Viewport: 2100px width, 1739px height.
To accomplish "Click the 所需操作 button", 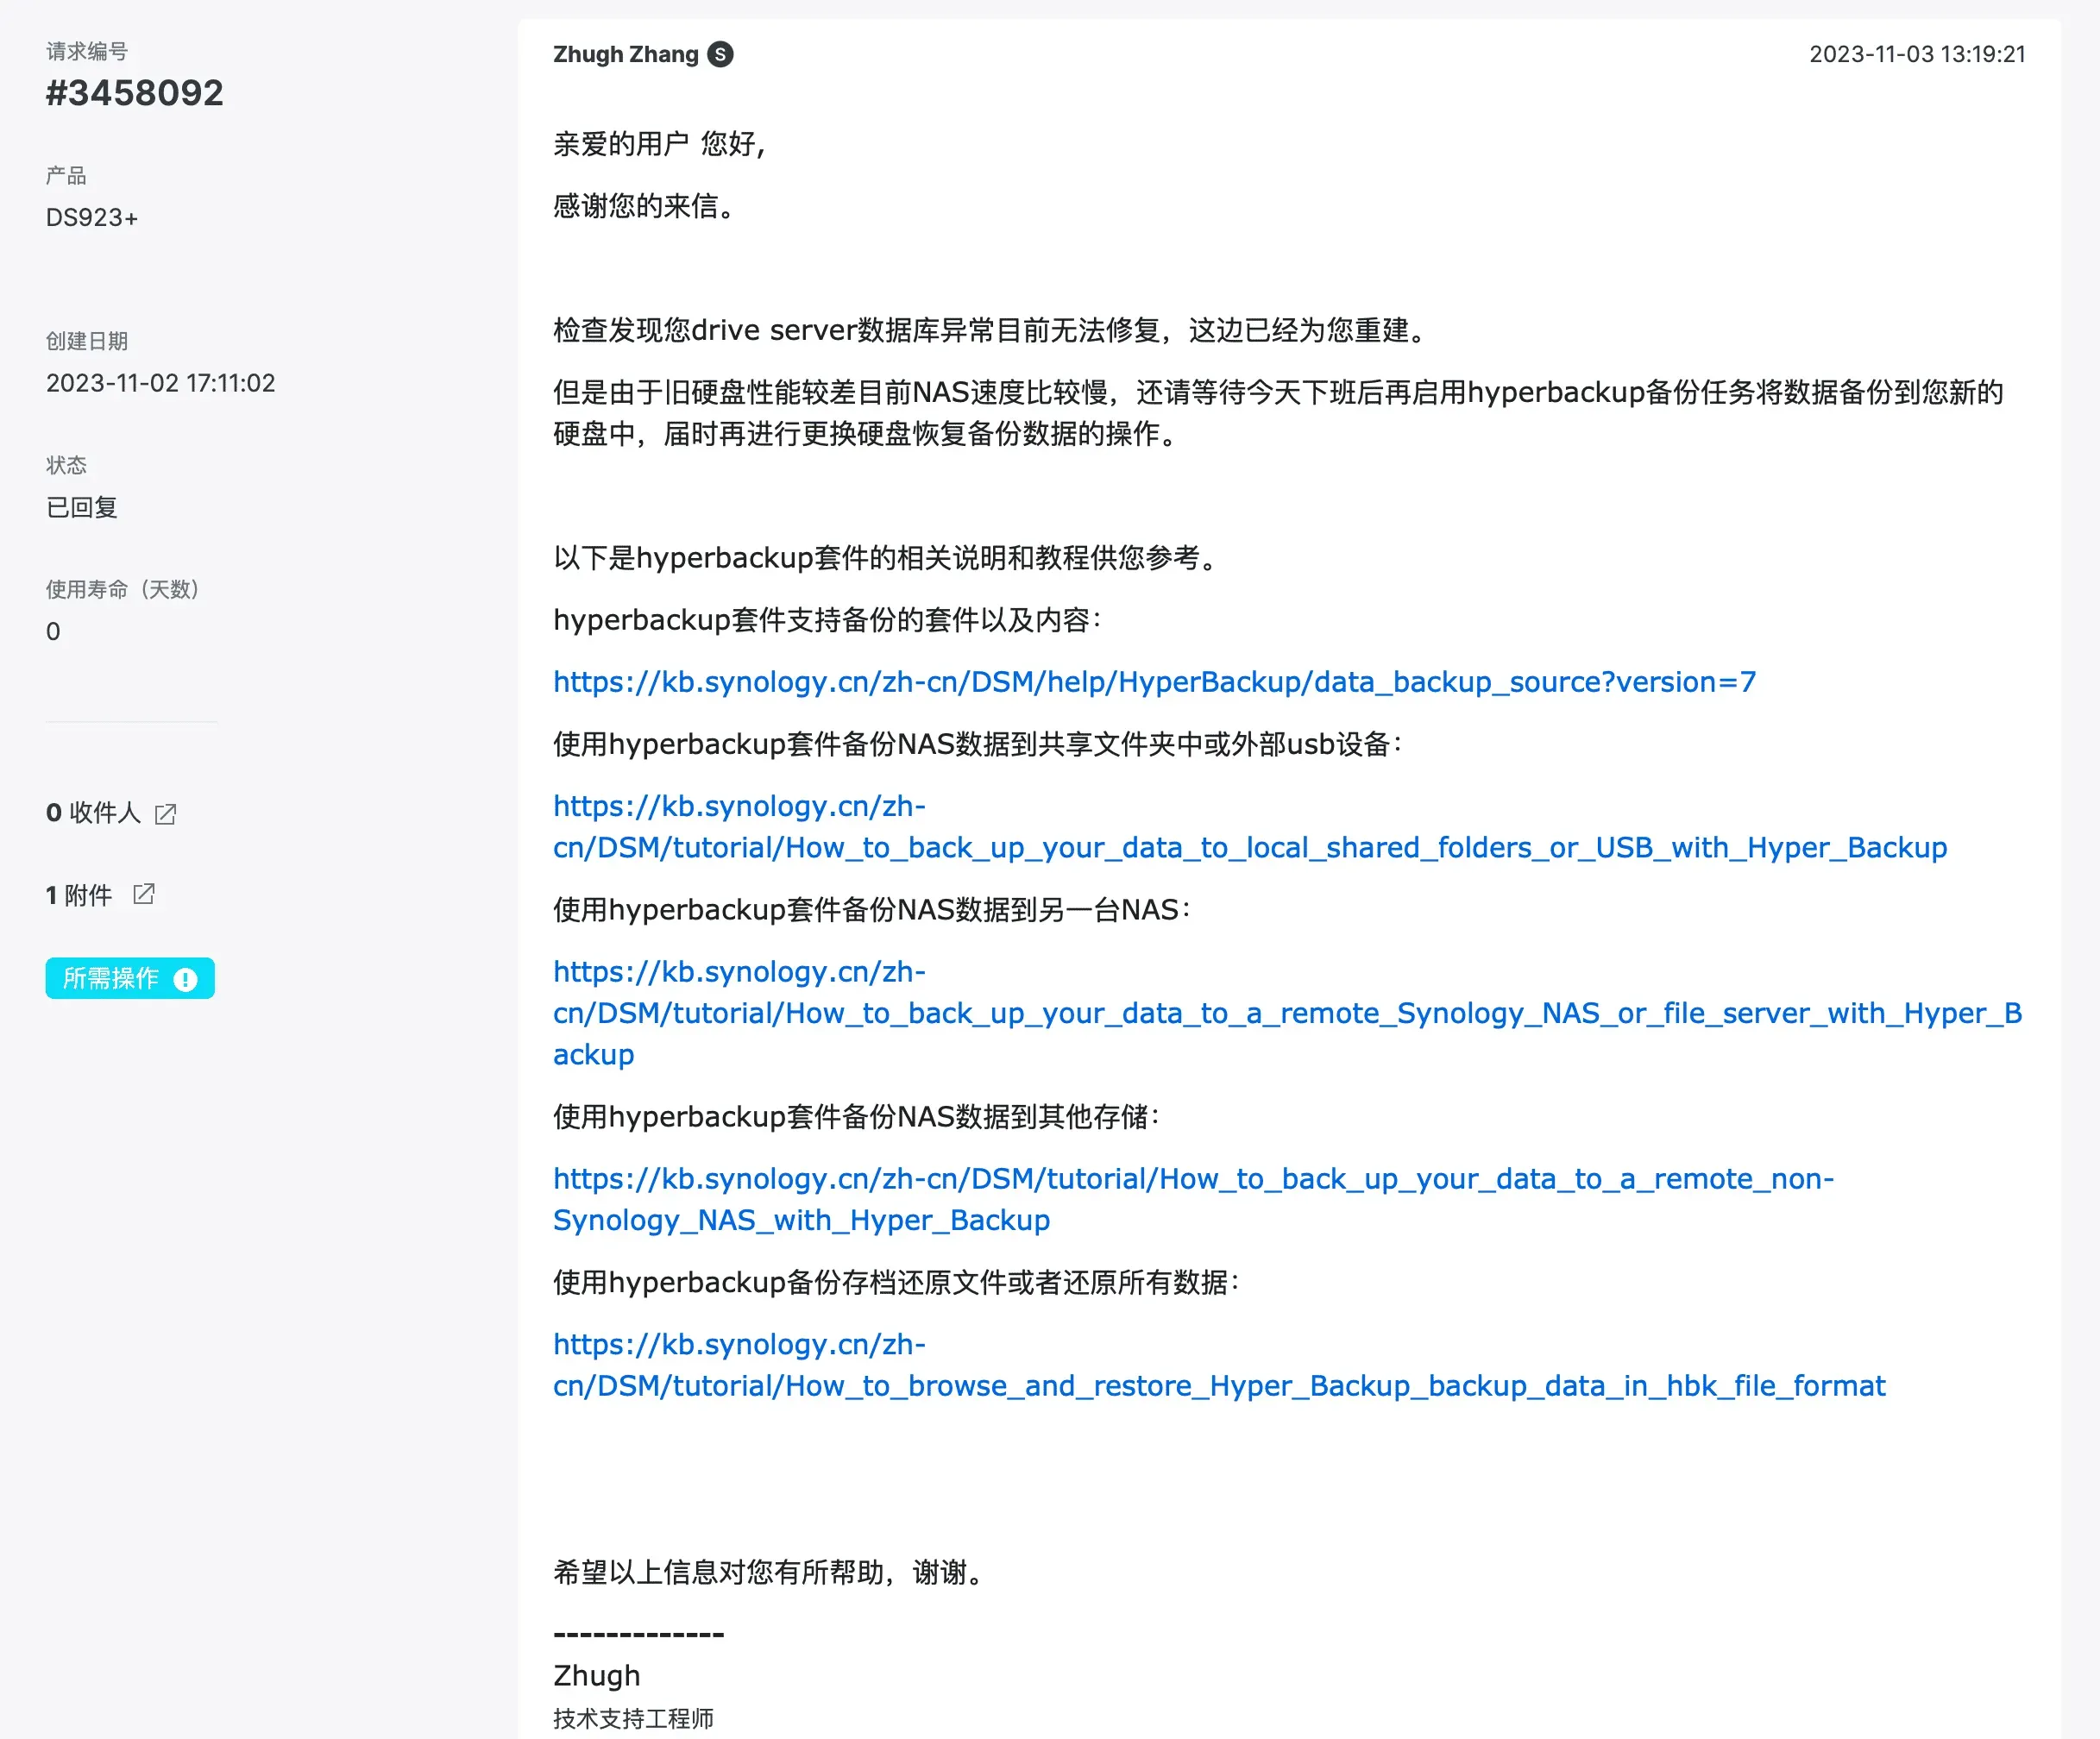I will (130, 978).
